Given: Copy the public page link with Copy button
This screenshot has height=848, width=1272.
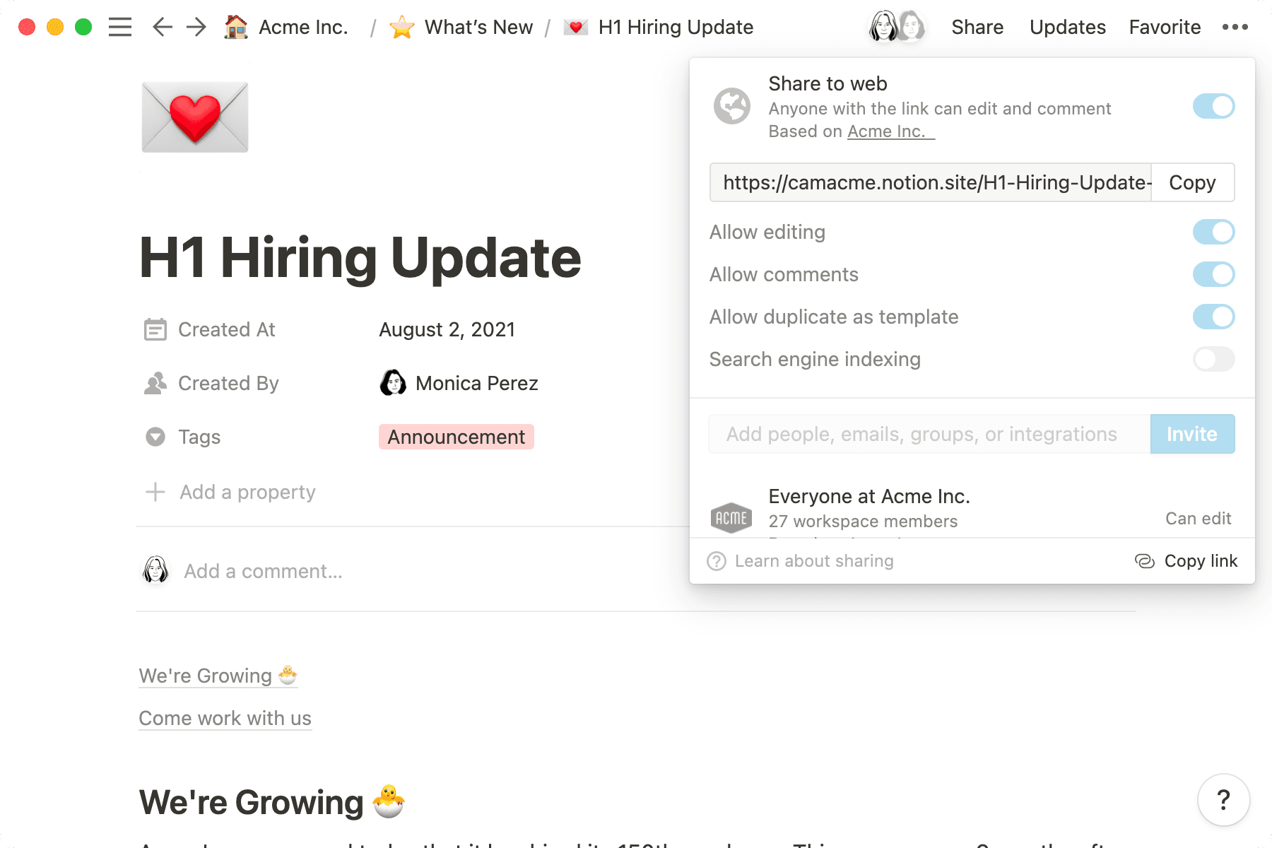Looking at the screenshot, I should 1192,182.
